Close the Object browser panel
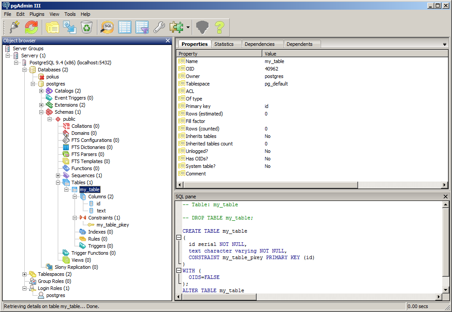This screenshot has height=312, width=452. tap(168, 41)
